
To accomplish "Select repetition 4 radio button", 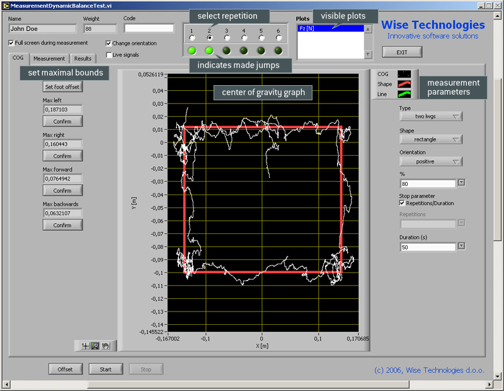I will pos(244,38).
